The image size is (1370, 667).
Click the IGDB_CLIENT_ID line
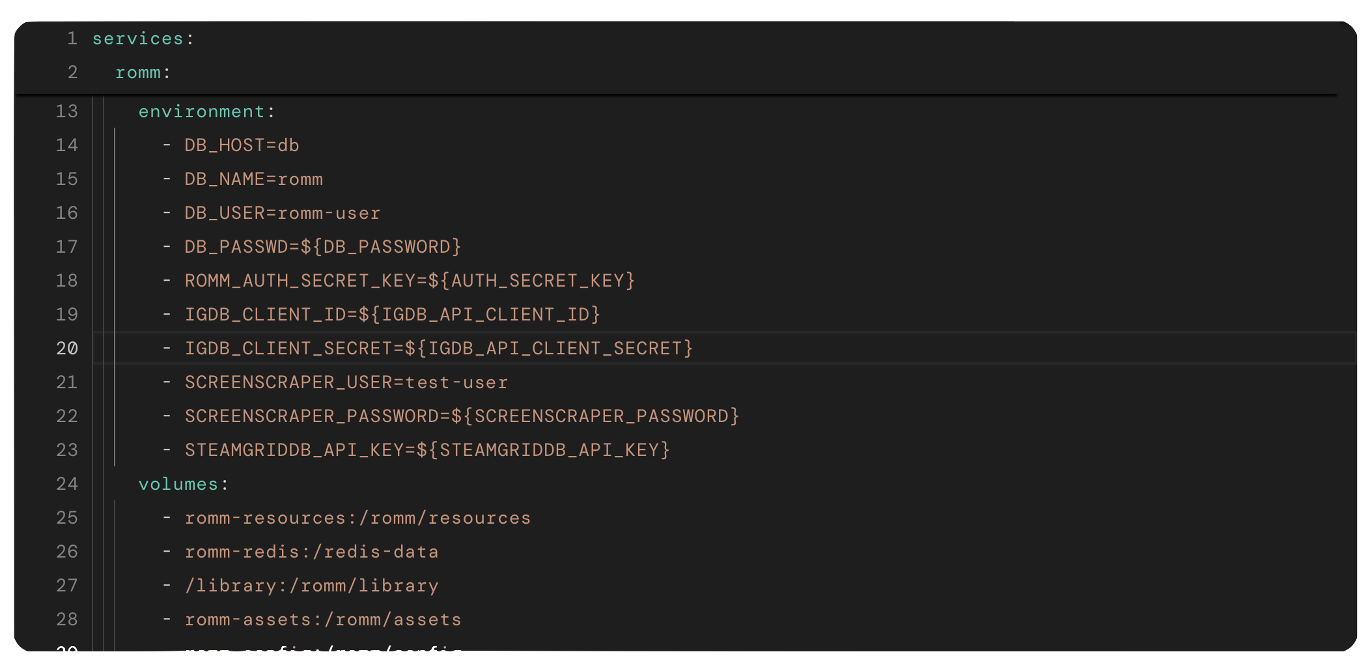coord(393,315)
